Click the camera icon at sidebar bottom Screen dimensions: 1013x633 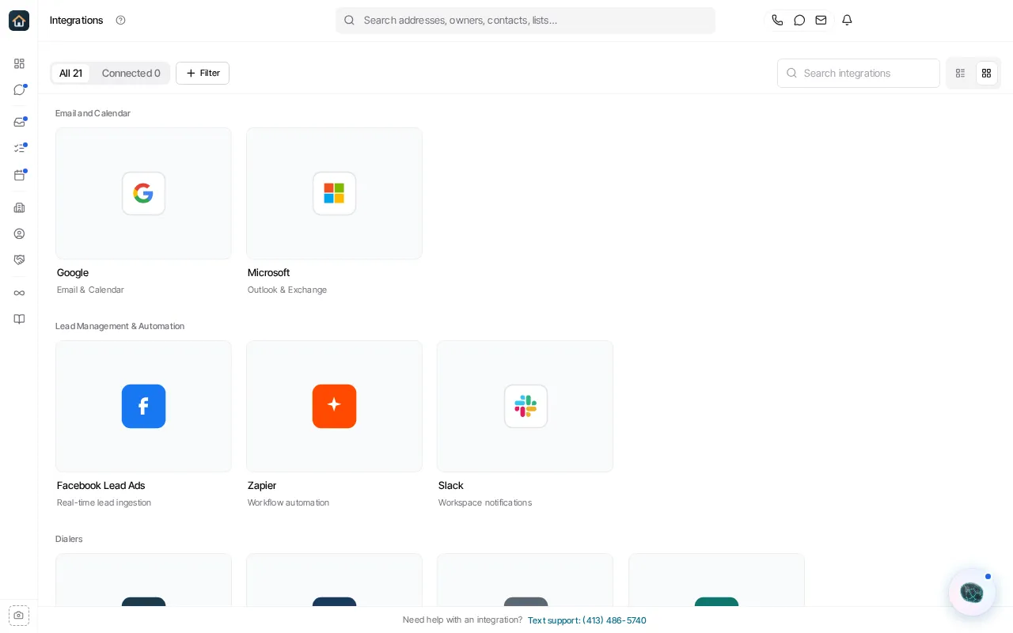[19, 615]
